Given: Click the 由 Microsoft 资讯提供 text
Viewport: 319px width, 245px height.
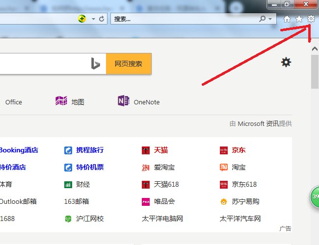Looking at the screenshot, I should pos(261,123).
